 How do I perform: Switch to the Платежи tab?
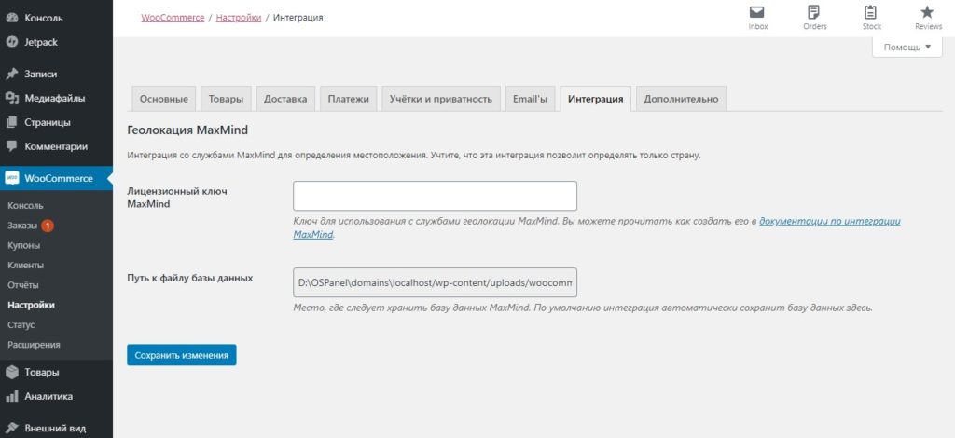coord(349,99)
